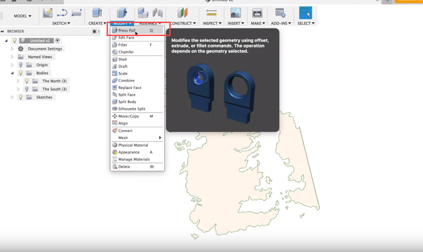The width and height of the screenshot is (423, 252).
Task: Choose Align from the Modify menu
Action: pyautogui.click(x=137, y=123)
